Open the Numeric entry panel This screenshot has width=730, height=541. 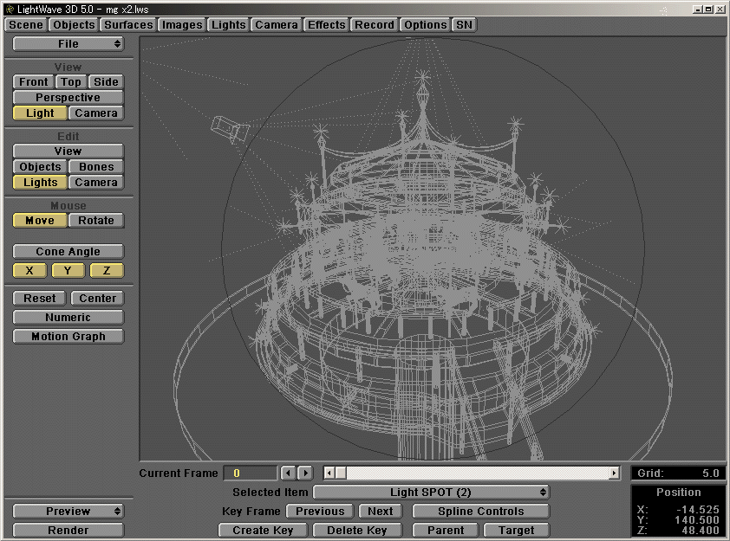point(68,317)
